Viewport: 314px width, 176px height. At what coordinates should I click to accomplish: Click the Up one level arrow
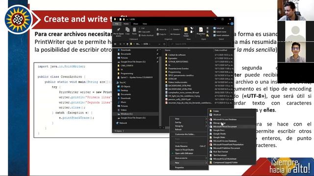click(x=128, y=44)
